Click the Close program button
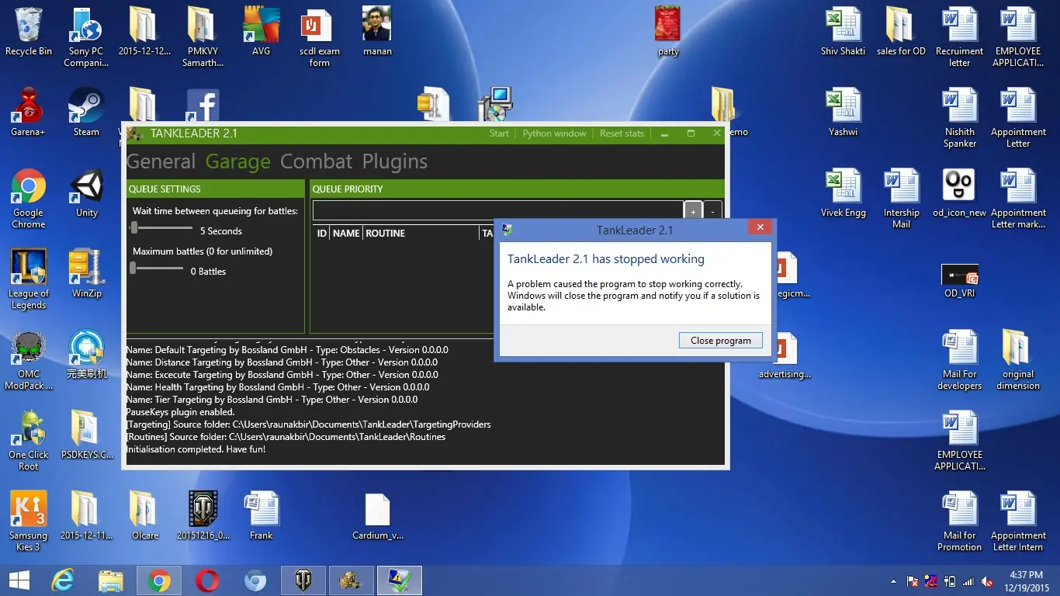 (720, 341)
